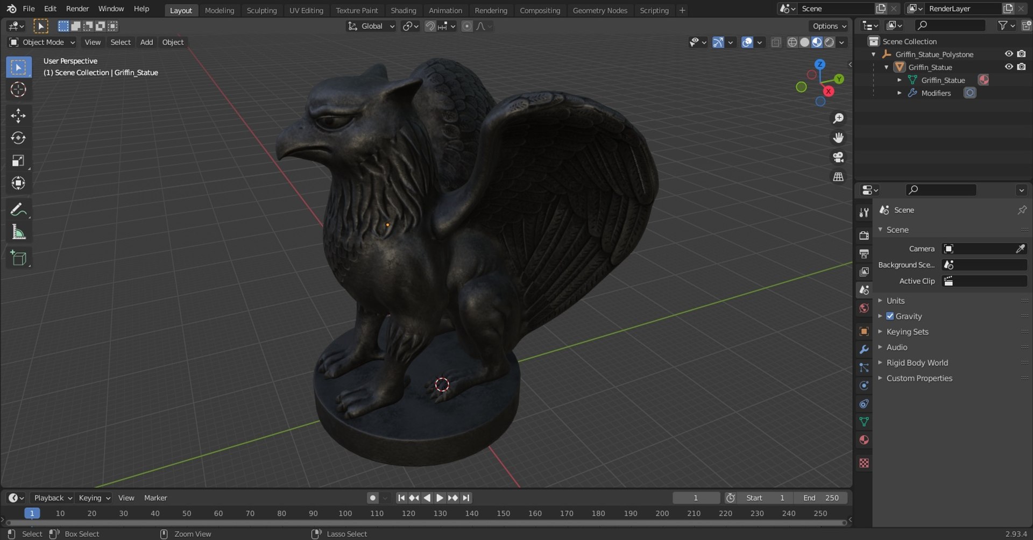Open the Global transform orientation dropdown

point(371,26)
